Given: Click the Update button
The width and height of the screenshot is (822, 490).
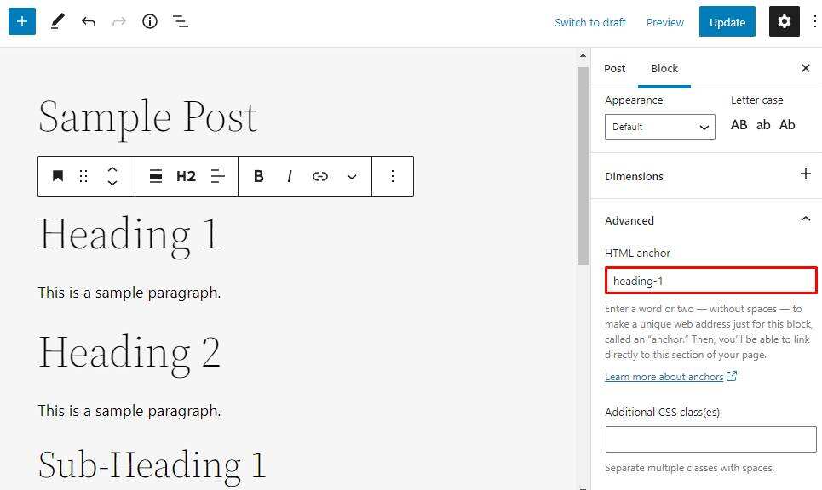Looking at the screenshot, I should click(727, 21).
